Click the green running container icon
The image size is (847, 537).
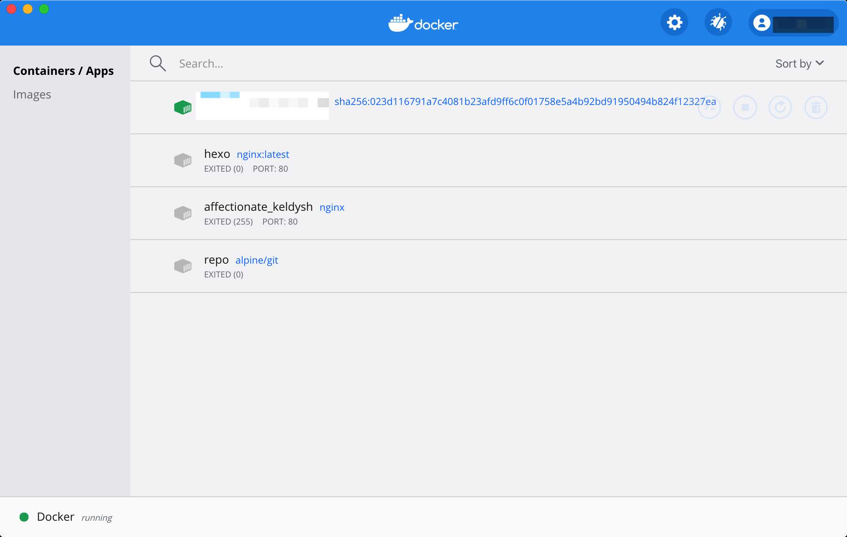pyautogui.click(x=183, y=107)
